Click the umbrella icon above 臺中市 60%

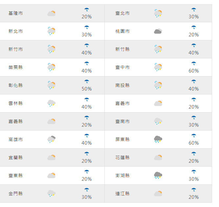tap(194, 63)
